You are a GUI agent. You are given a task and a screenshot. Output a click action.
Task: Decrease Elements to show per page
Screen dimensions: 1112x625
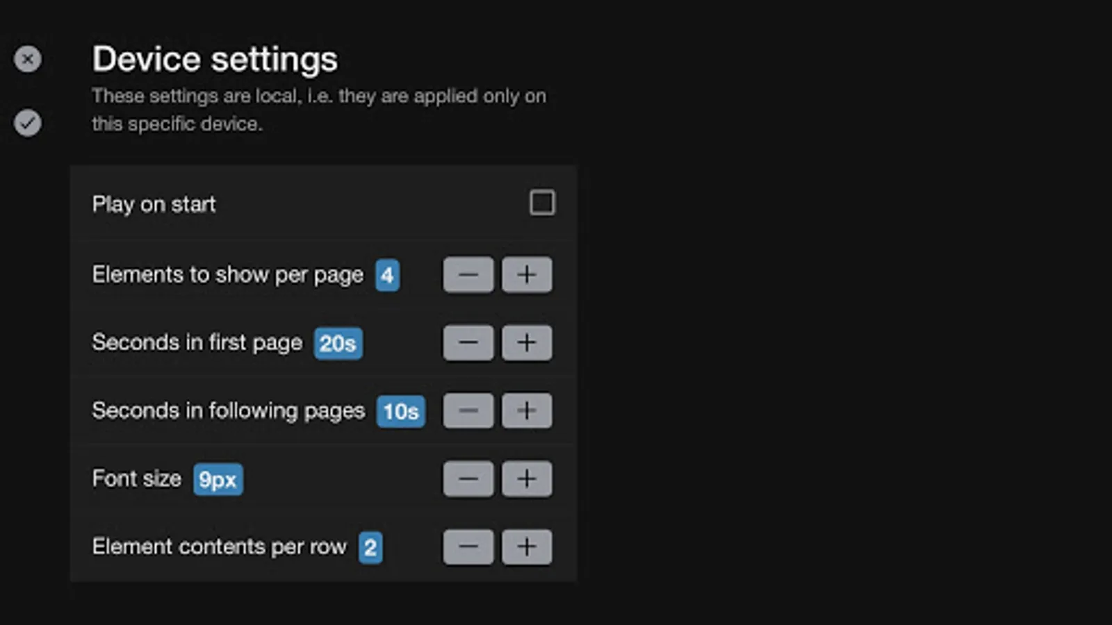pyautogui.click(x=468, y=274)
